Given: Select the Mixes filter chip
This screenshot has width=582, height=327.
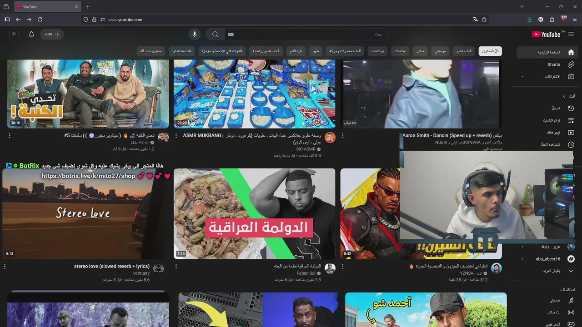Looking at the screenshot, I should [x=400, y=51].
